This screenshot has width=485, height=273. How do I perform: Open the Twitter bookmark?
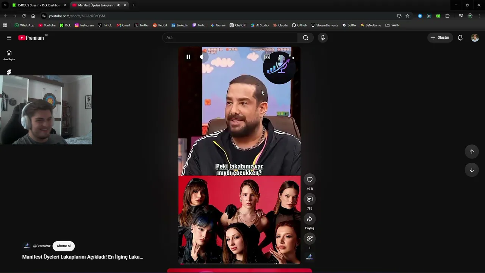coord(141,25)
